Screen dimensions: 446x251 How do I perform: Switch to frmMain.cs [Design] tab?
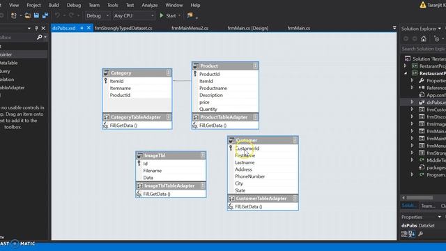248,28
